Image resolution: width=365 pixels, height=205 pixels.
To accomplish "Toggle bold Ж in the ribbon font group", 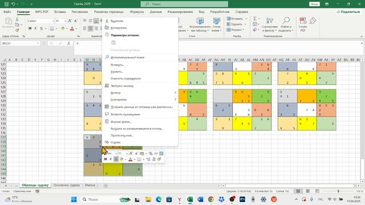I will point(30,28).
